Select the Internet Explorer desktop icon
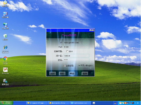141x105 pixels. (5, 49)
